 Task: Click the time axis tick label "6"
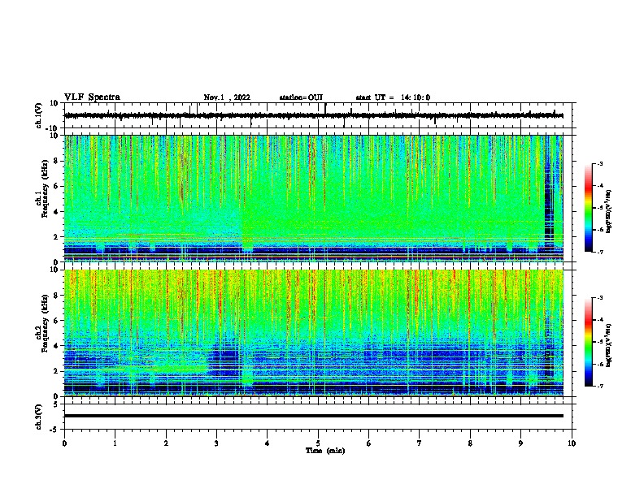click(x=369, y=443)
